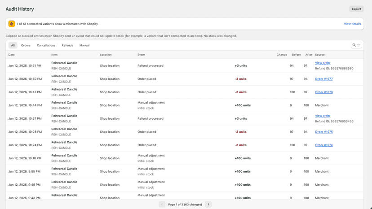The image size is (372, 209).
Task: Click the After column header
Action: 309,55
